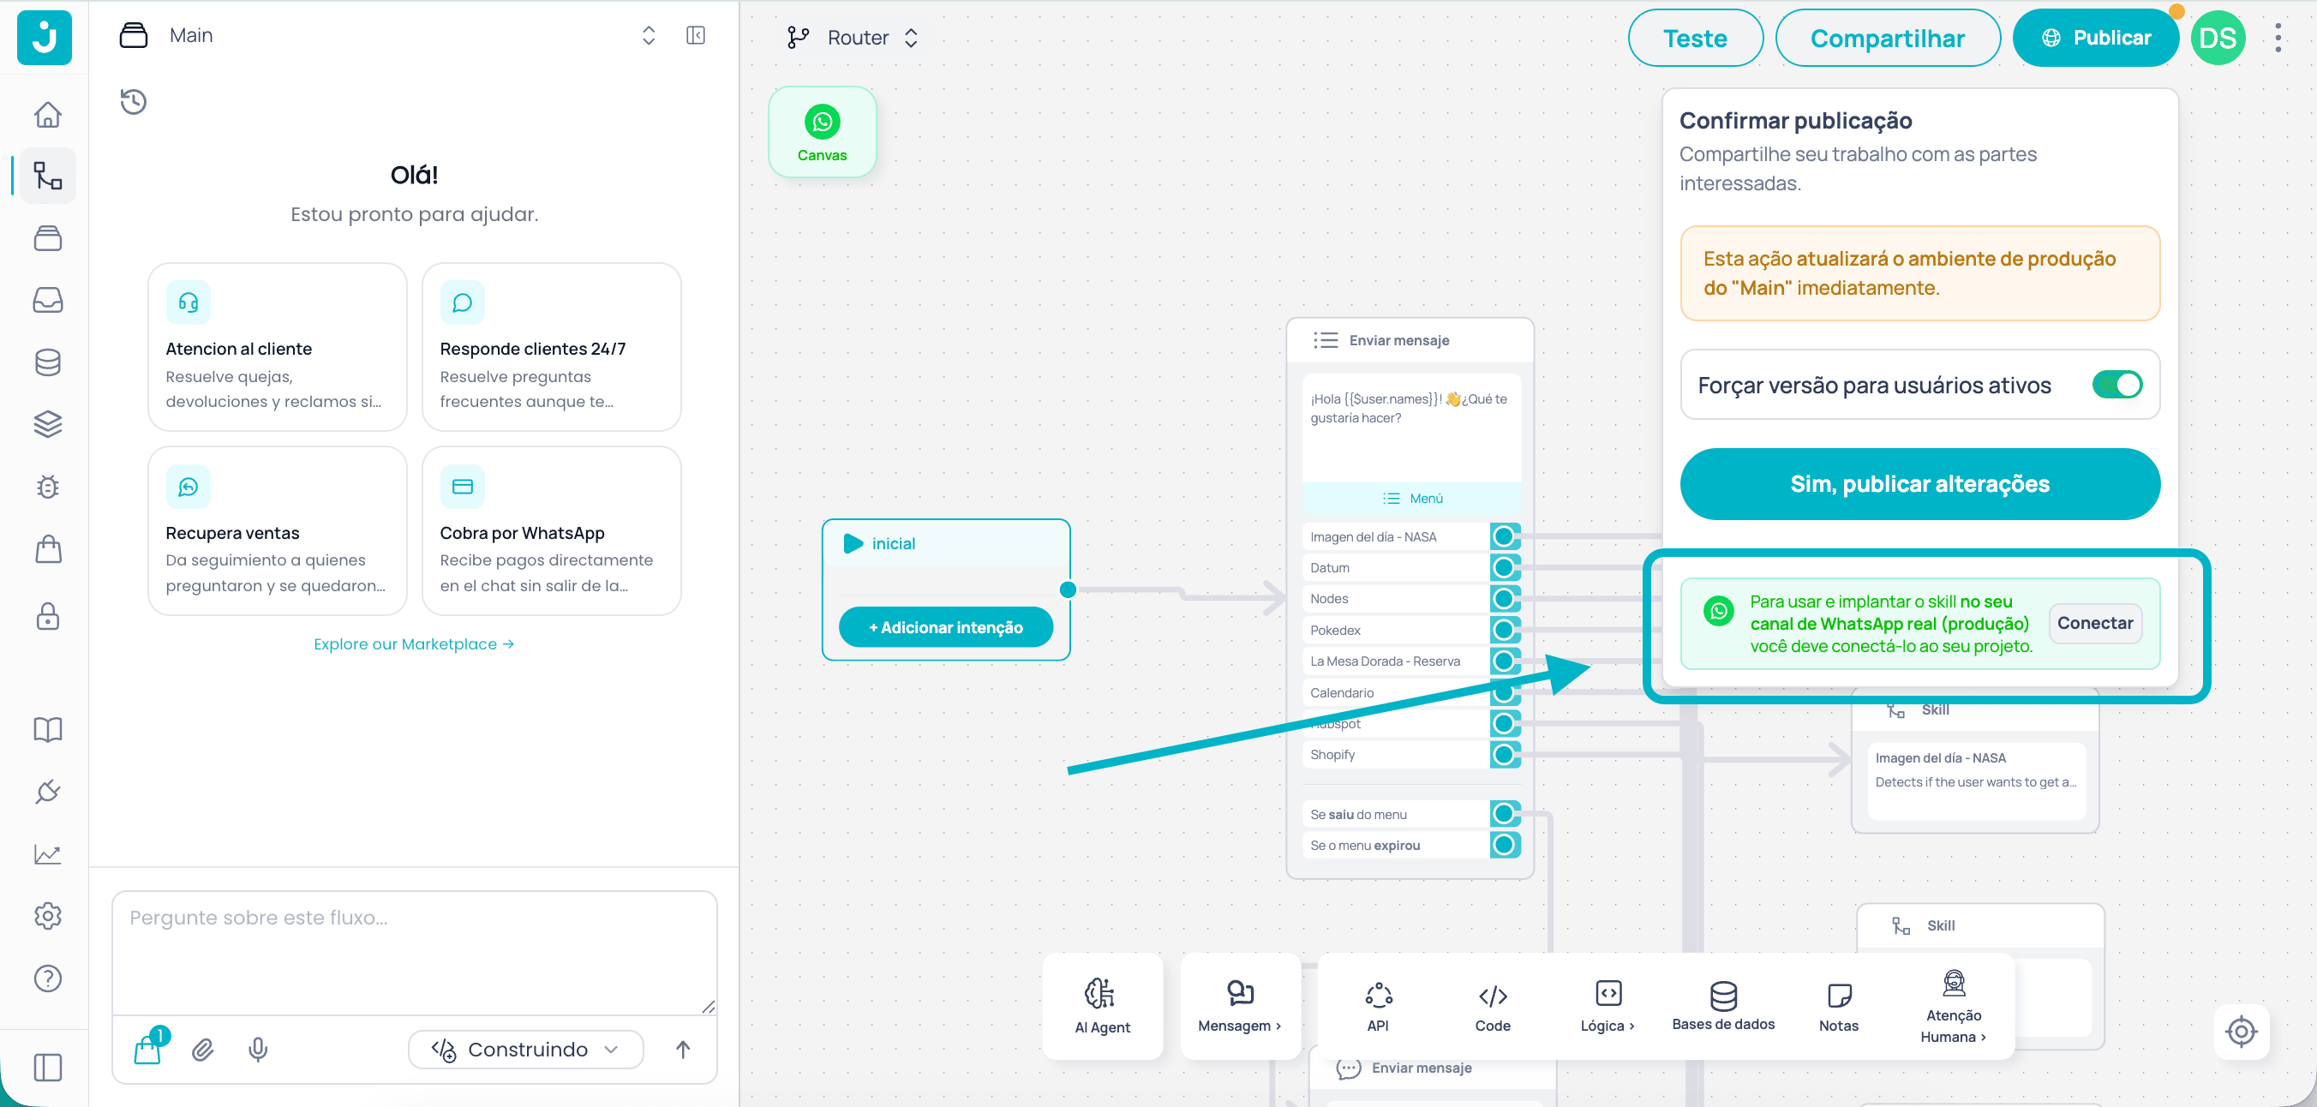The height and width of the screenshot is (1107, 2317).
Task: Open the book documentation sidebar icon
Action: pyautogui.click(x=48, y=729)
